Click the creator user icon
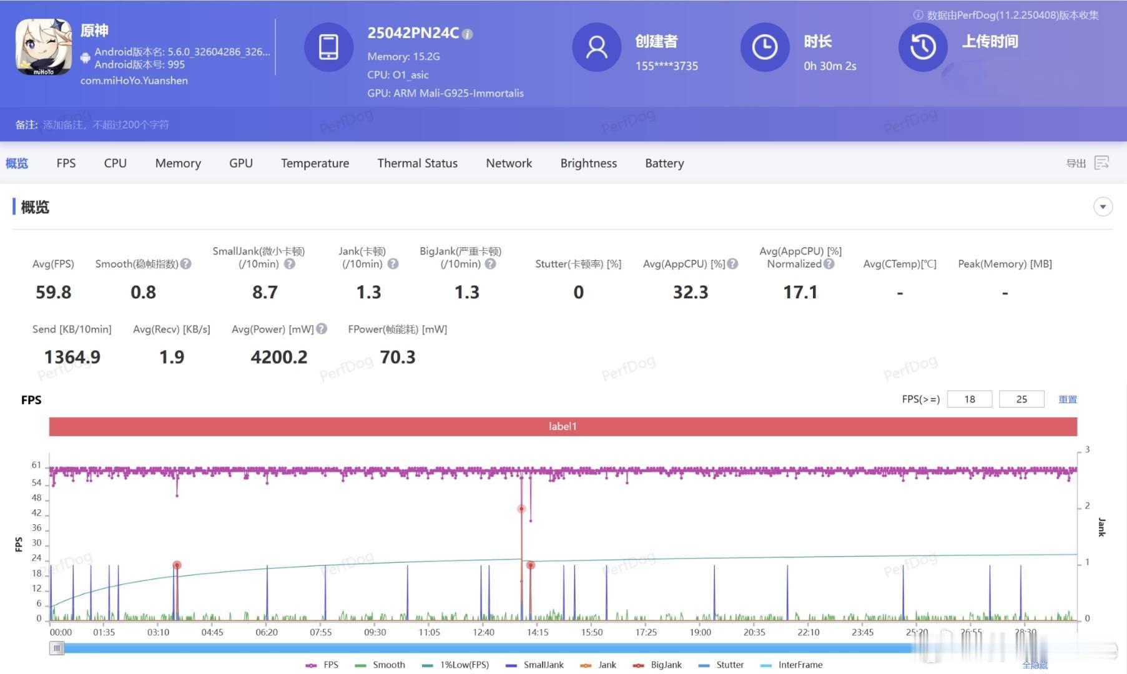 pyautogui.click(x=596, y=47)
